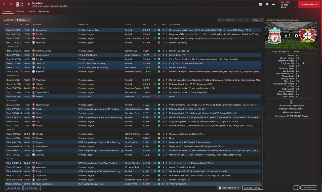Open the Season 2023/24 dropdown
This screenshot has height=192, width=322.
(x=227, y=20)
